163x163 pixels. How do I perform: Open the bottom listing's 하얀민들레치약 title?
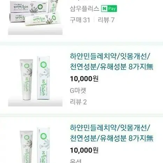click(x=112, y=133)
